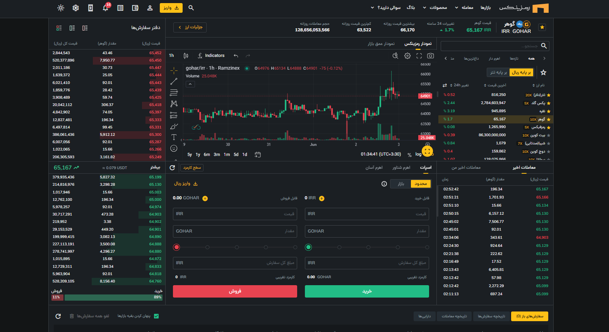This screenshot has width=609, height=332.
Task: Add GOHAR balance plus icon
Action: click(205, 199)
